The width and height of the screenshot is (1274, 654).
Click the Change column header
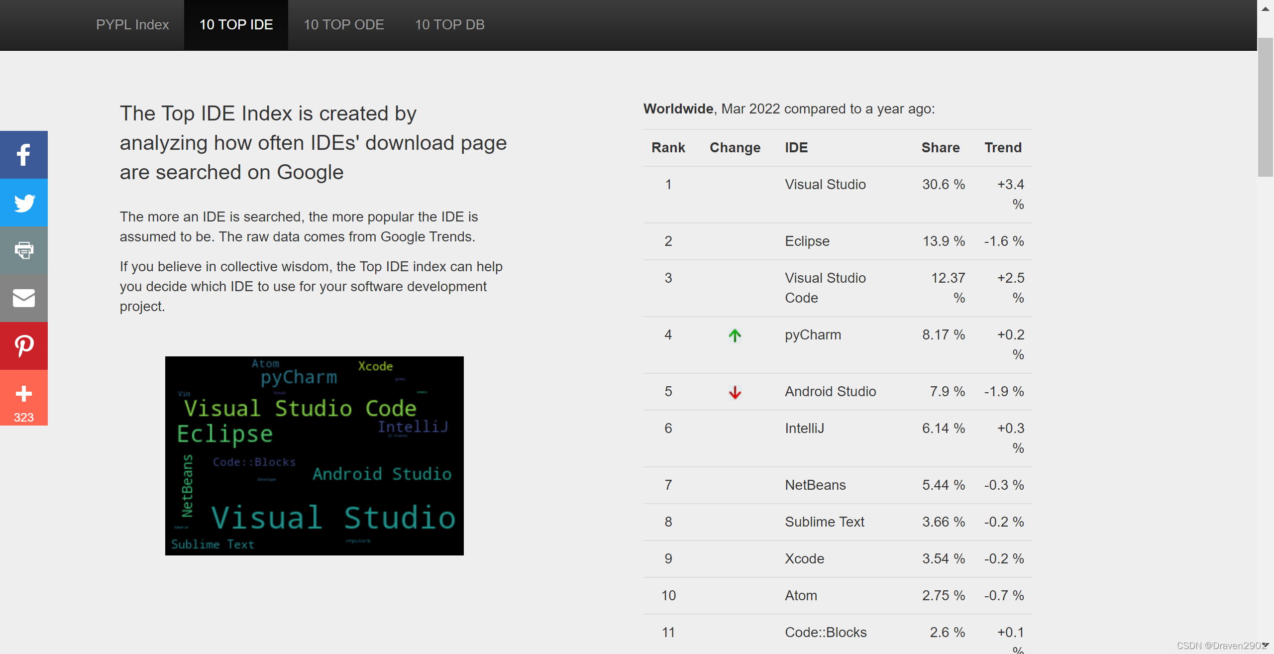735,147
